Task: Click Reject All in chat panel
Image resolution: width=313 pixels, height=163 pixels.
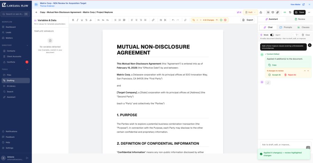Action: tap(290, 75)
